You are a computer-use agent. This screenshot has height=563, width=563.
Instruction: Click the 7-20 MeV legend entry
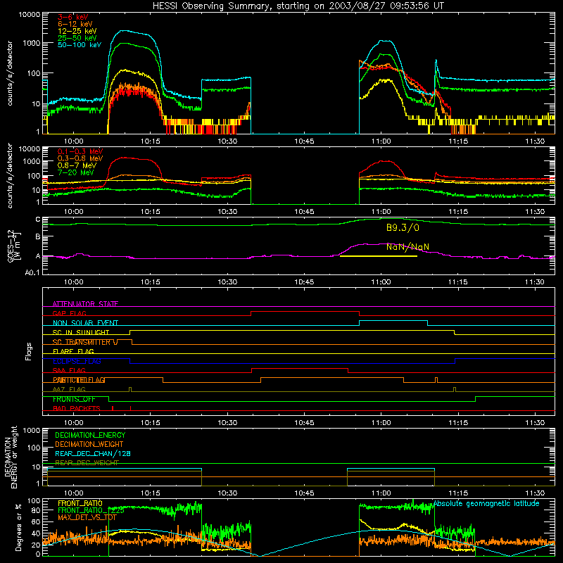(x=76, y=172)
